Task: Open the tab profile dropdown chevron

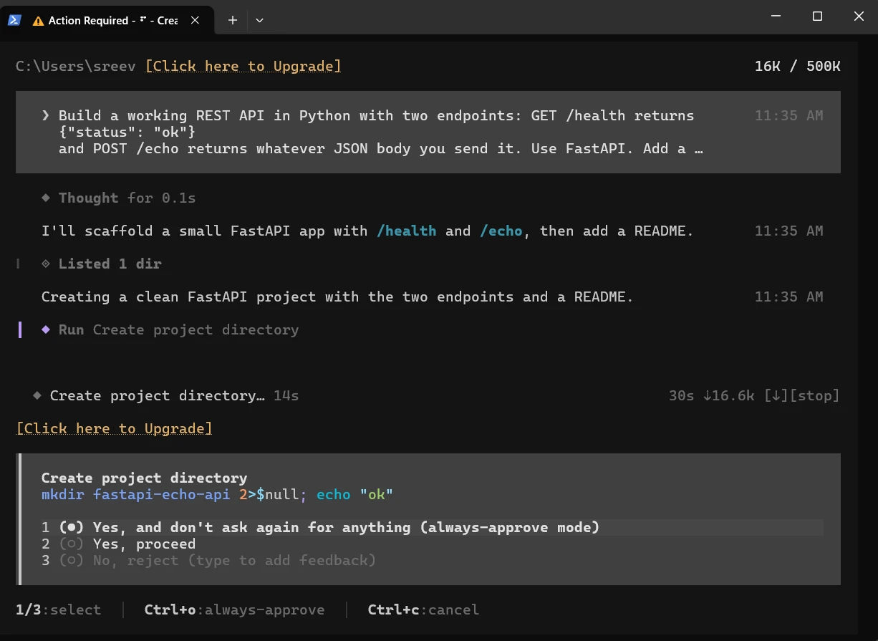Action: (x=259, y=20)
